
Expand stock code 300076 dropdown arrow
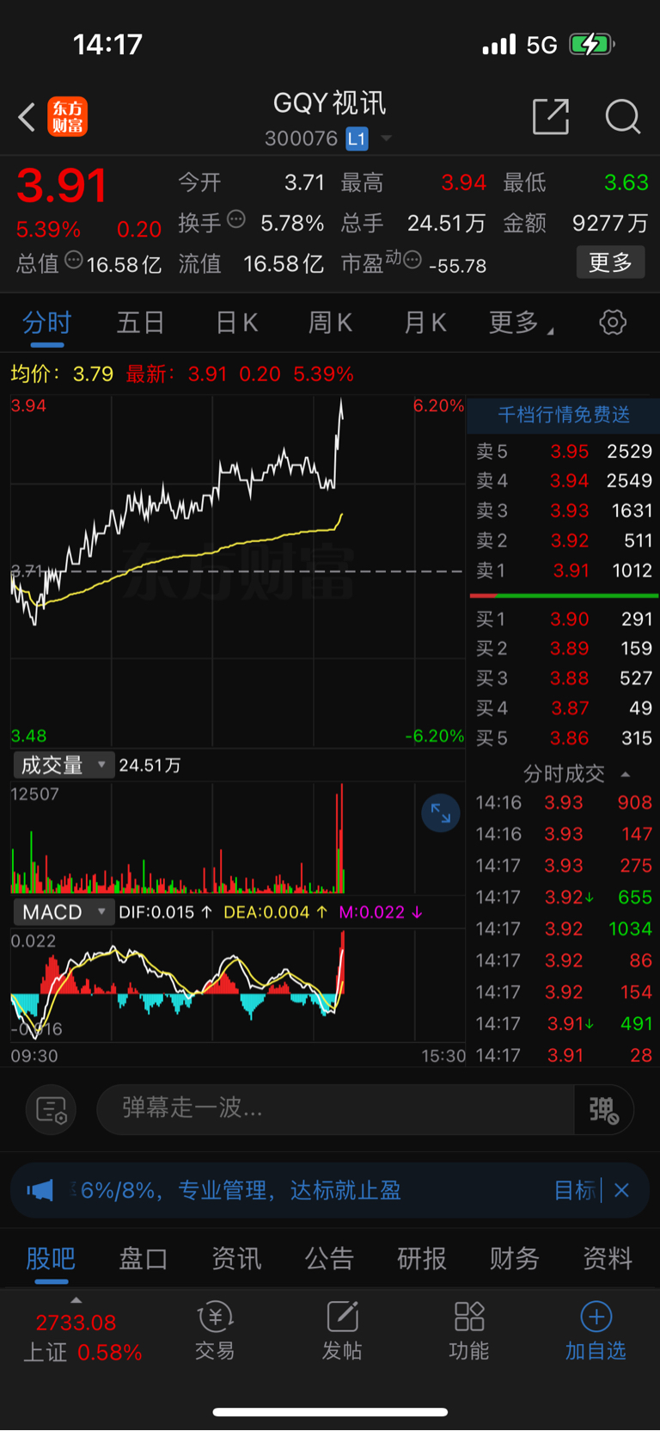(386, 139)
